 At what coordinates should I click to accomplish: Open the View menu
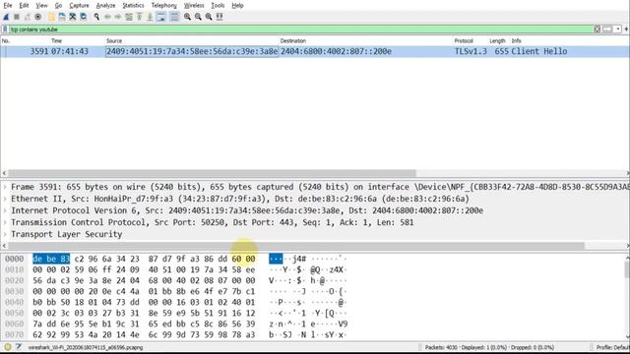(x=41, y=5)
